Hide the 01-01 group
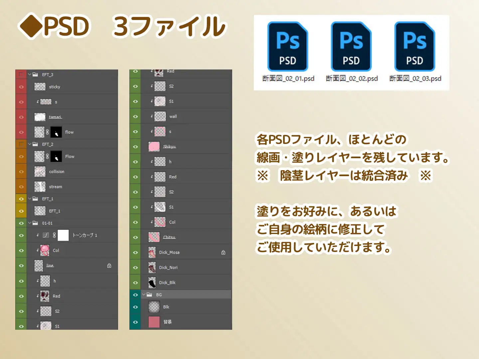This screenshot has height=359, width=479. 21,223
